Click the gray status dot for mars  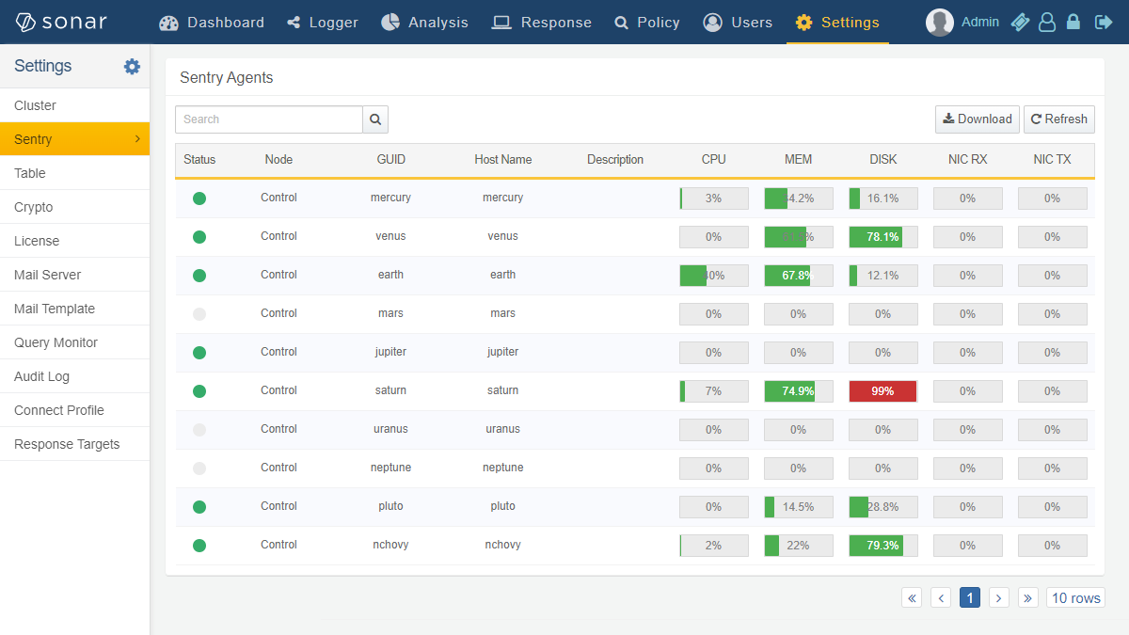tap(199, 314)
